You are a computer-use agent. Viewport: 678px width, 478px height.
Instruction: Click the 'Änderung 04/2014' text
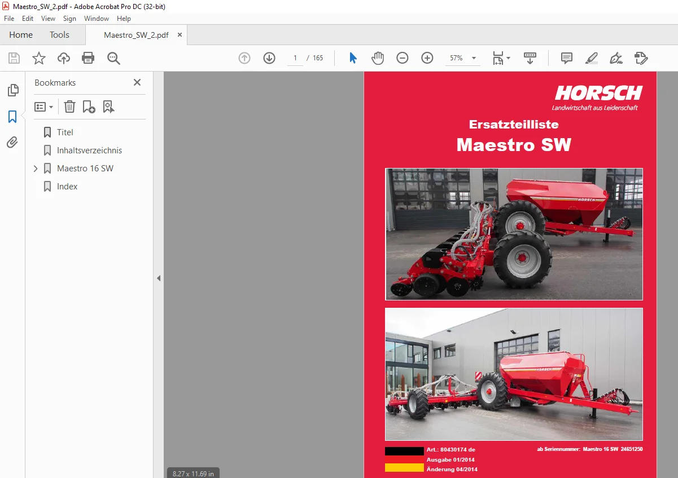point(452,469)
